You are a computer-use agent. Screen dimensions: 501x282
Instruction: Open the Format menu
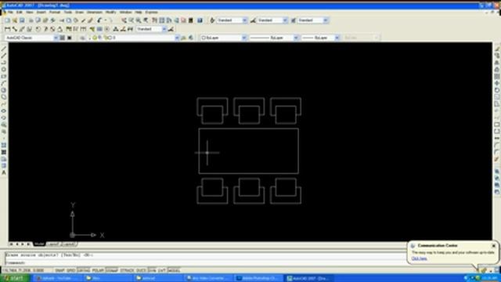(55, 13)
